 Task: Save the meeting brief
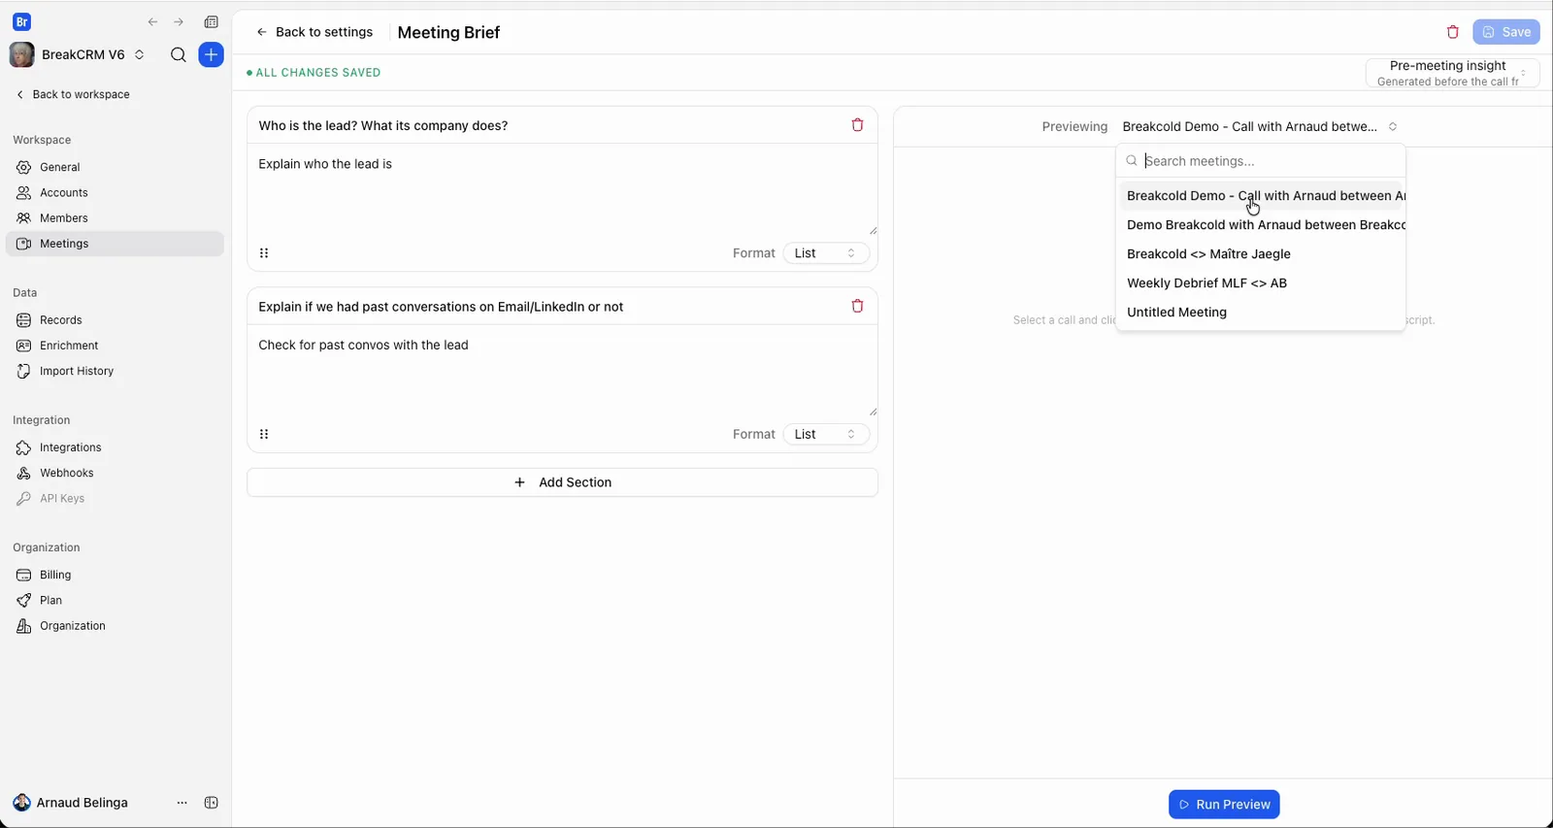click(x=1506, y=32)
